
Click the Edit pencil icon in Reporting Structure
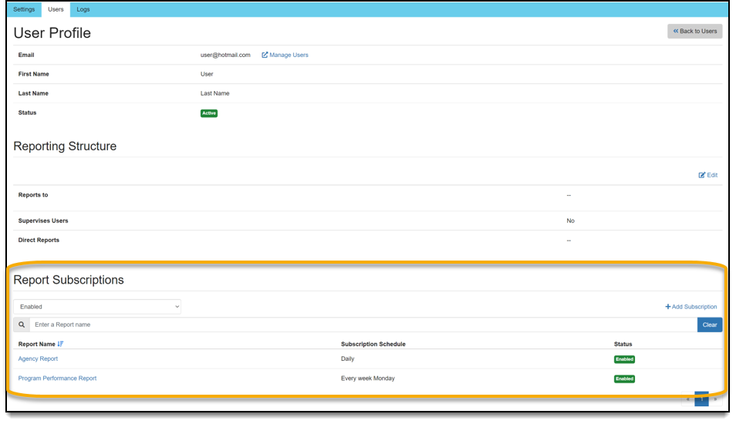[x=702, y=176]
